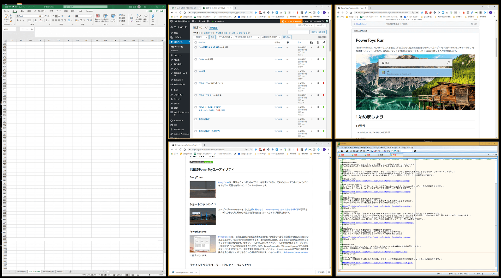Click the search magnifier in PowerToys Run image
501x278 pixels.
[x=449, y=63]
